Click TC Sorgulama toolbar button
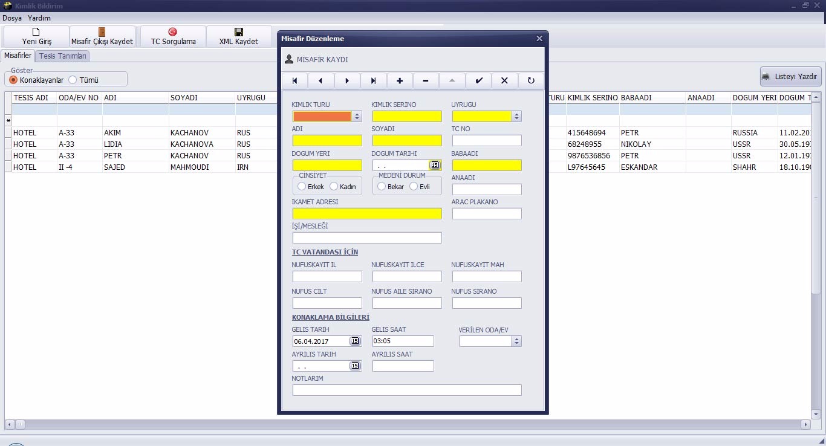Screen dimensions: 826x446 coord(173,37)
